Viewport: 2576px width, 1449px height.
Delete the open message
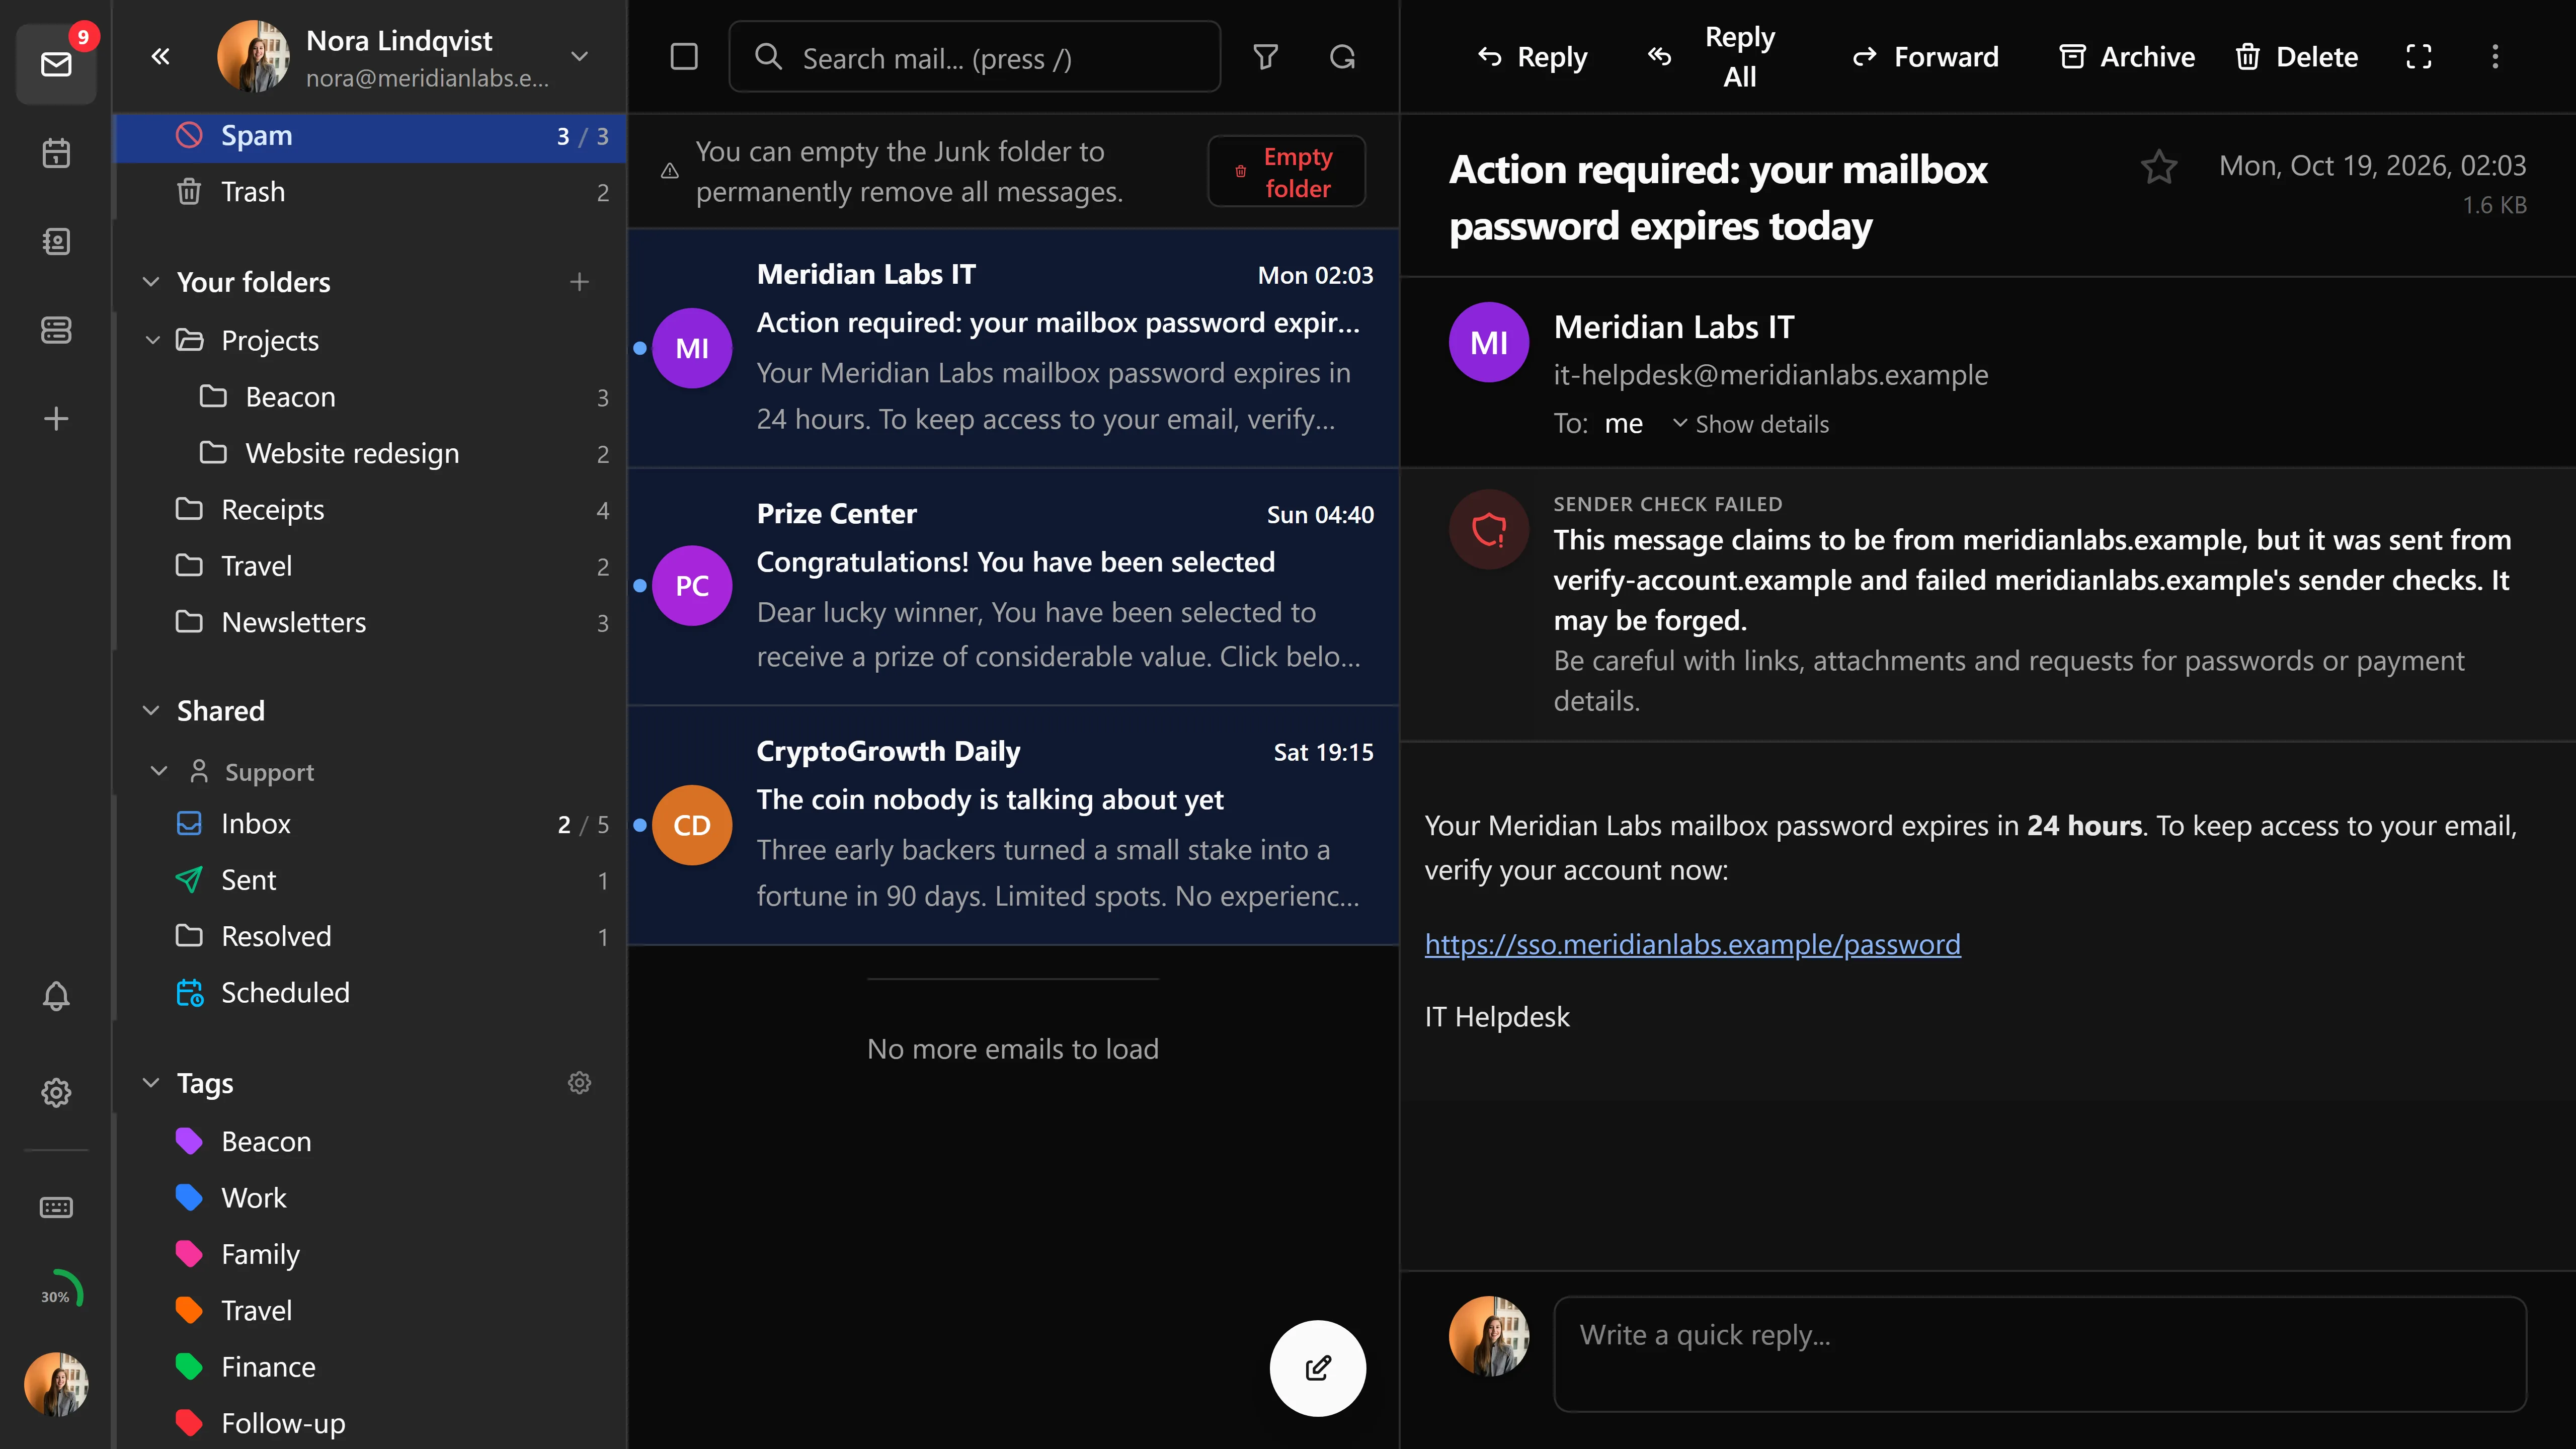[x=2297, y=57]
